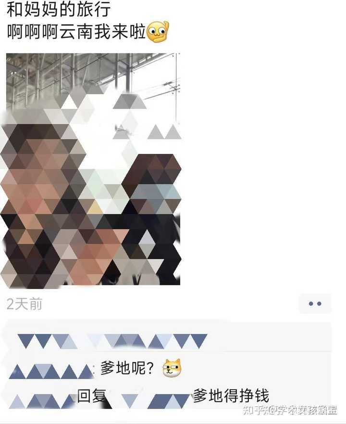The width and height of the screenshot is (346, 424).
Task: Open the two-dot like and comment menu
Action: coord(315,304)
